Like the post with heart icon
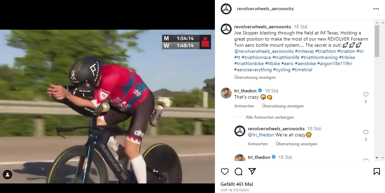 pyautogui.click(x=224, y=172)
